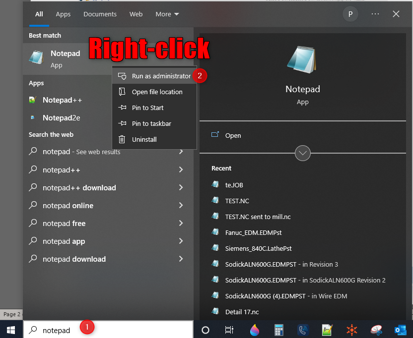Expand 'notepad online' web suggestion arrow
This screenshot has width=413, height=338.
[181, 206]
